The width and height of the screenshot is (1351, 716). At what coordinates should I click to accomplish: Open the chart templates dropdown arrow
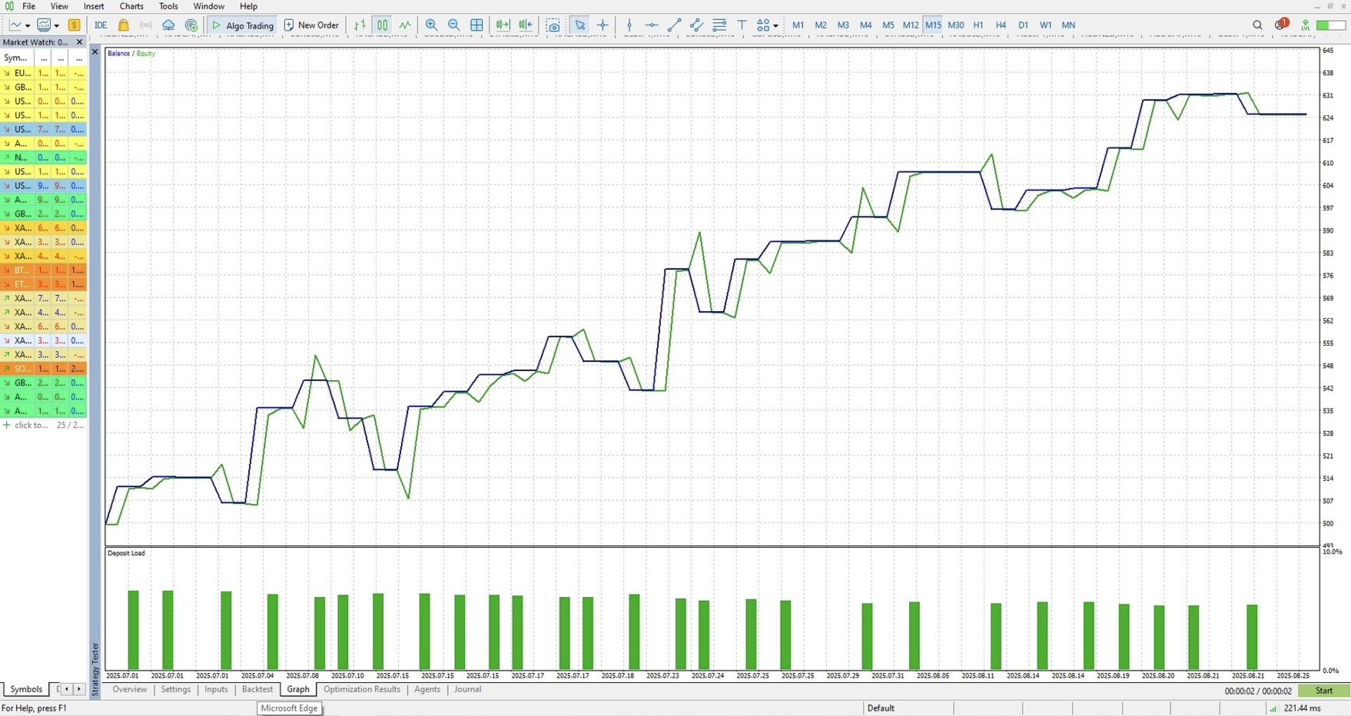[56, 25]
